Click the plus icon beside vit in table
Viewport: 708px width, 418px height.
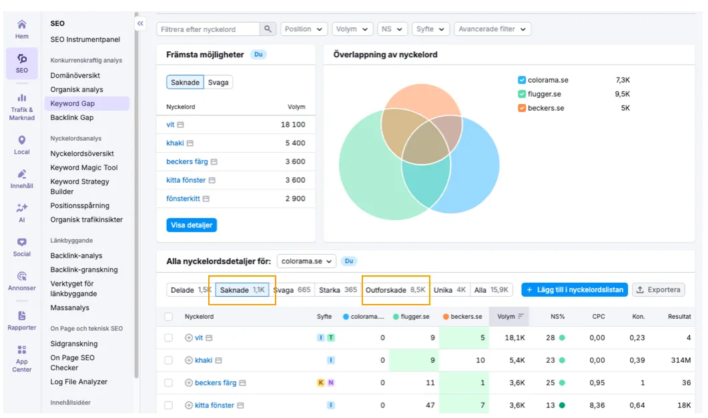click(189, 338)
